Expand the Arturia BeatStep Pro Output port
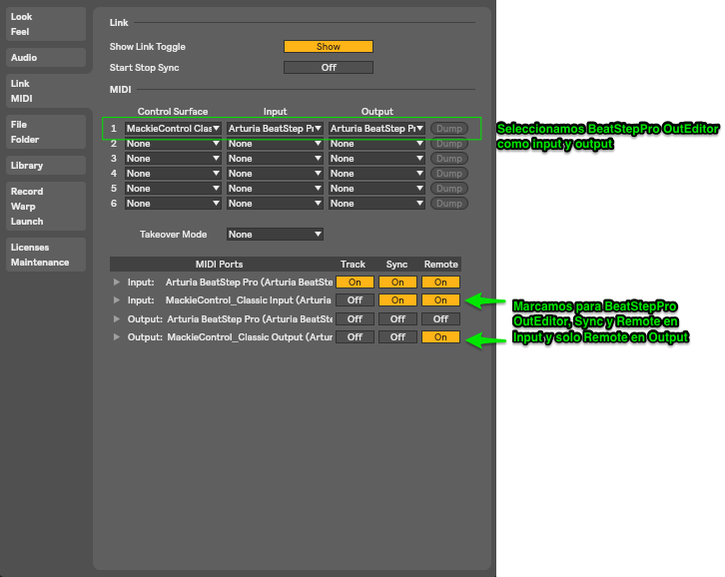Image resolution: width=725 pixels, height=577 pixels. tap(117, 319)
